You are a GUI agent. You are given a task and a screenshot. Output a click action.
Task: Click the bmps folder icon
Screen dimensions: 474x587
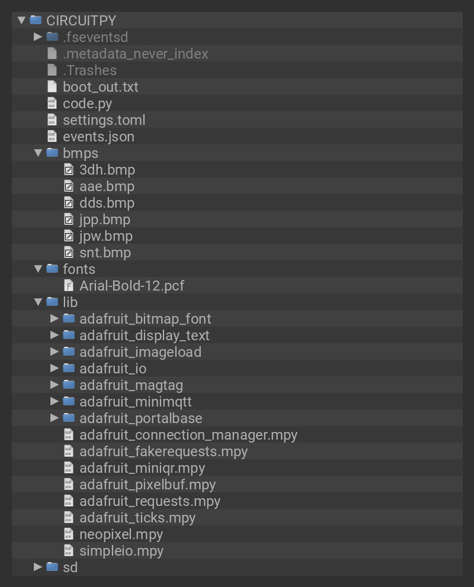[52, 153]
